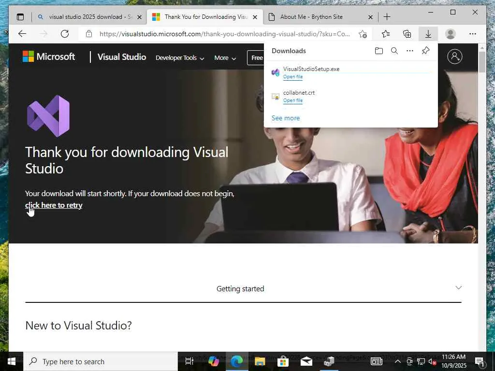Click the collabnet.crt certificate icon
495x371 pixels.
coord(276,97)
